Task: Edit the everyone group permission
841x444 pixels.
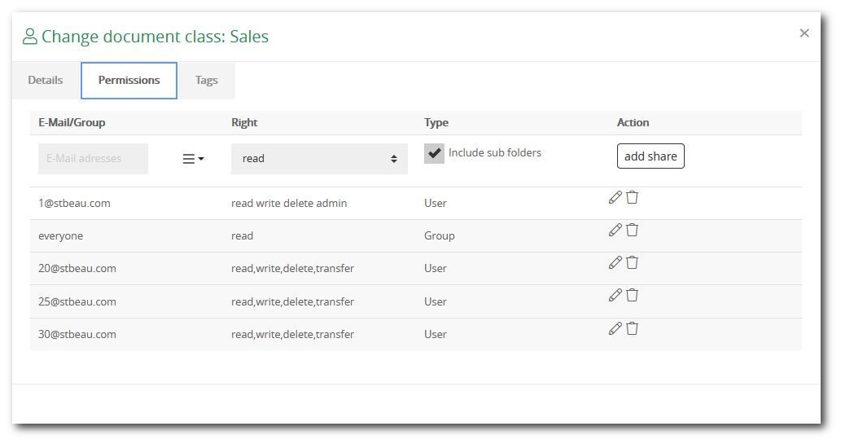Action: 615,230
